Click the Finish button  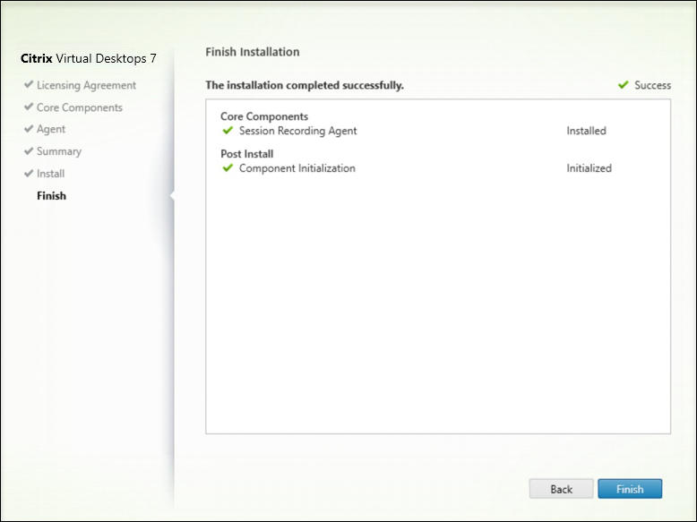tap(630, 489)
